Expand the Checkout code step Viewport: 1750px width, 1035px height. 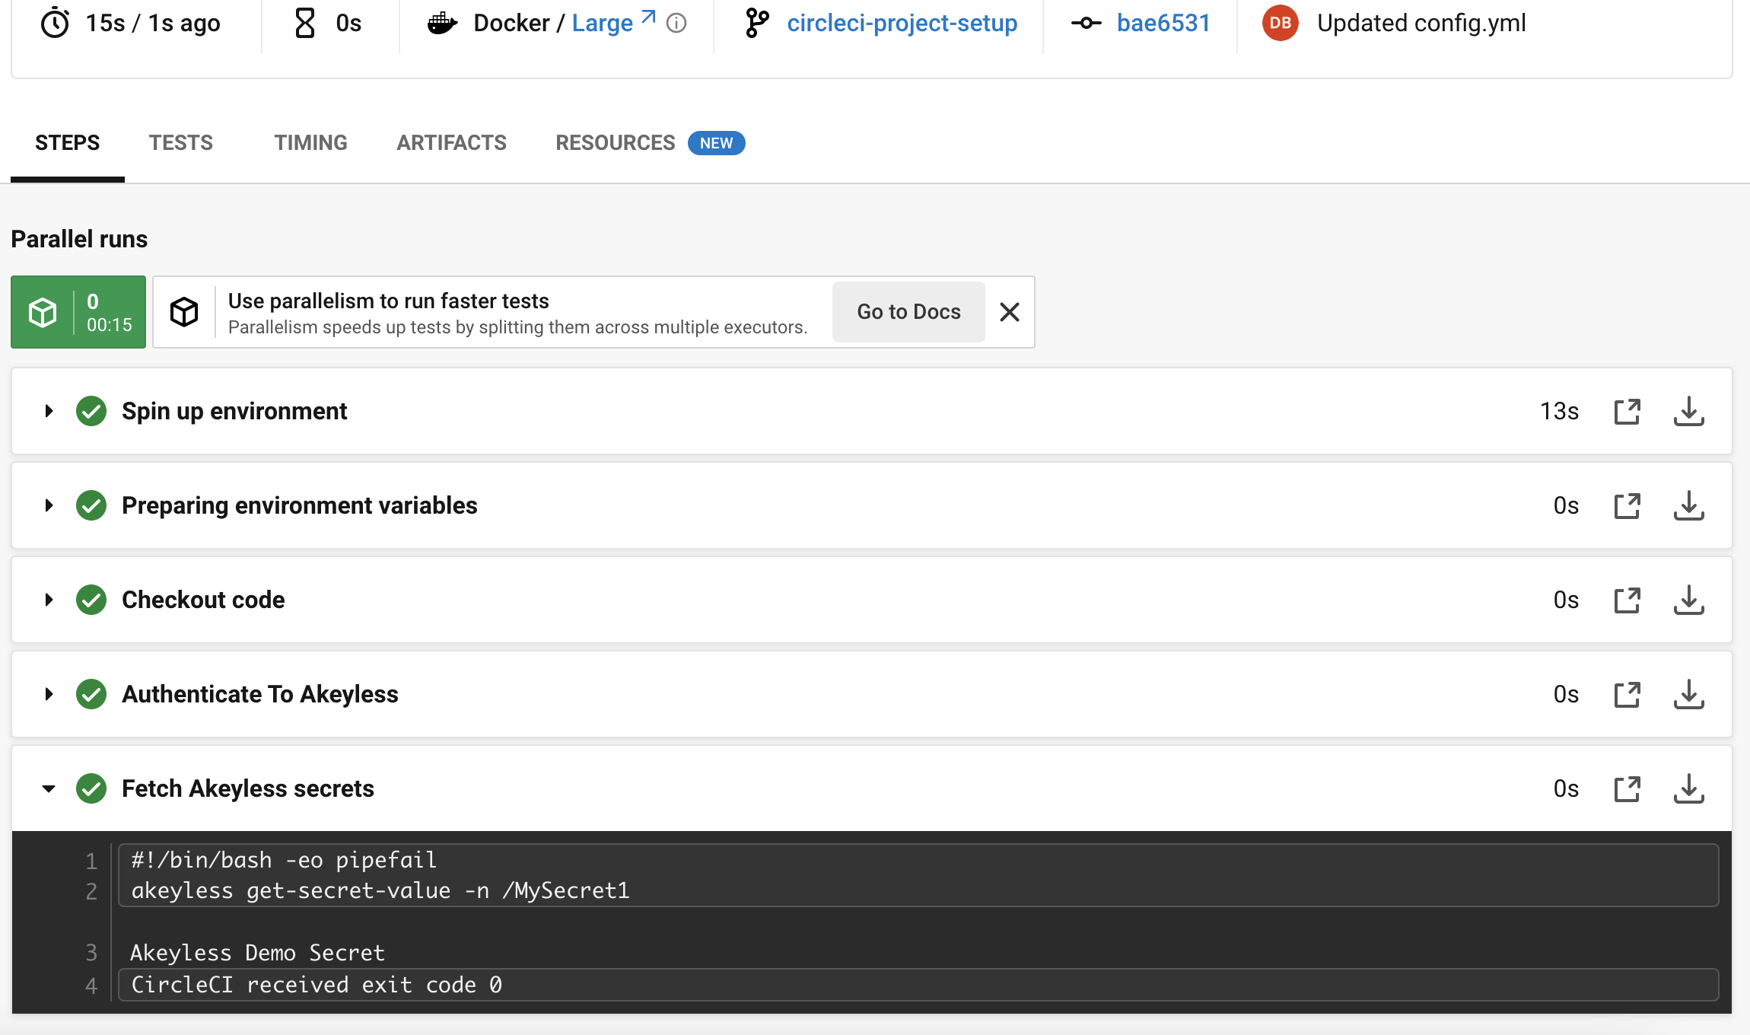tap(49, 600)
